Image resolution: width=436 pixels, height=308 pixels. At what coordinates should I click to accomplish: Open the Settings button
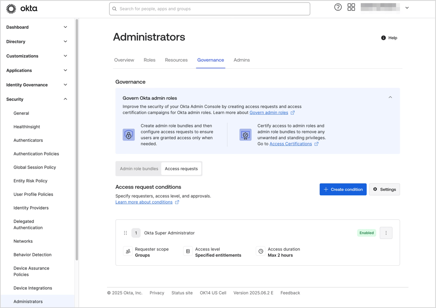pos(385,190)
